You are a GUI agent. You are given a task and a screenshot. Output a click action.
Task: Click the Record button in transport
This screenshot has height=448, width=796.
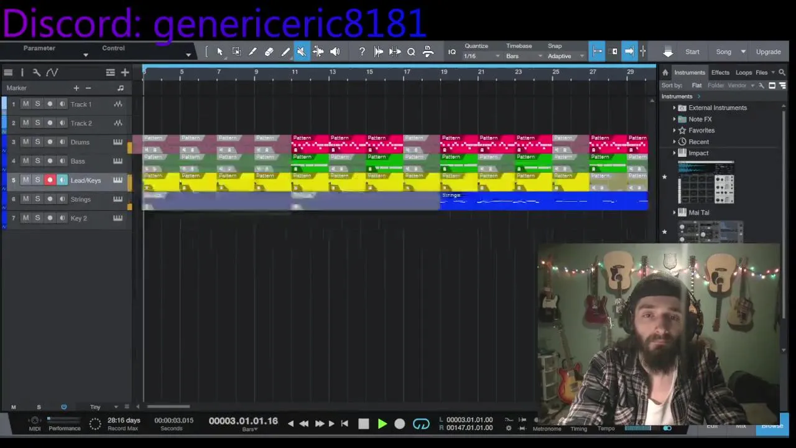point(400,424)
